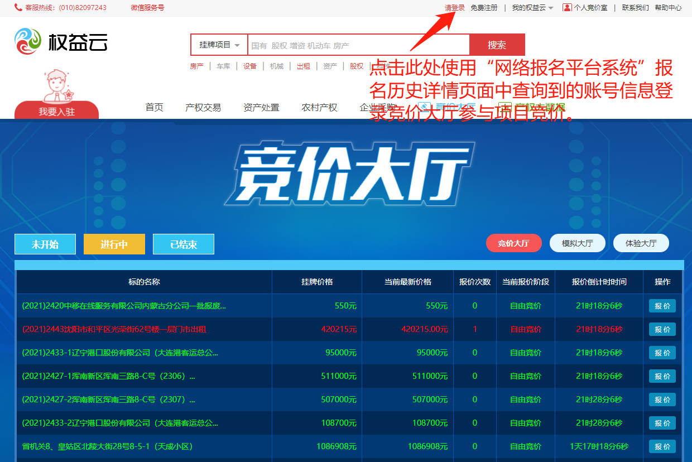Viewport: 692px width, 462px height.
Task: Select the 竞价大厅 hall option
Action: [513, 243]
